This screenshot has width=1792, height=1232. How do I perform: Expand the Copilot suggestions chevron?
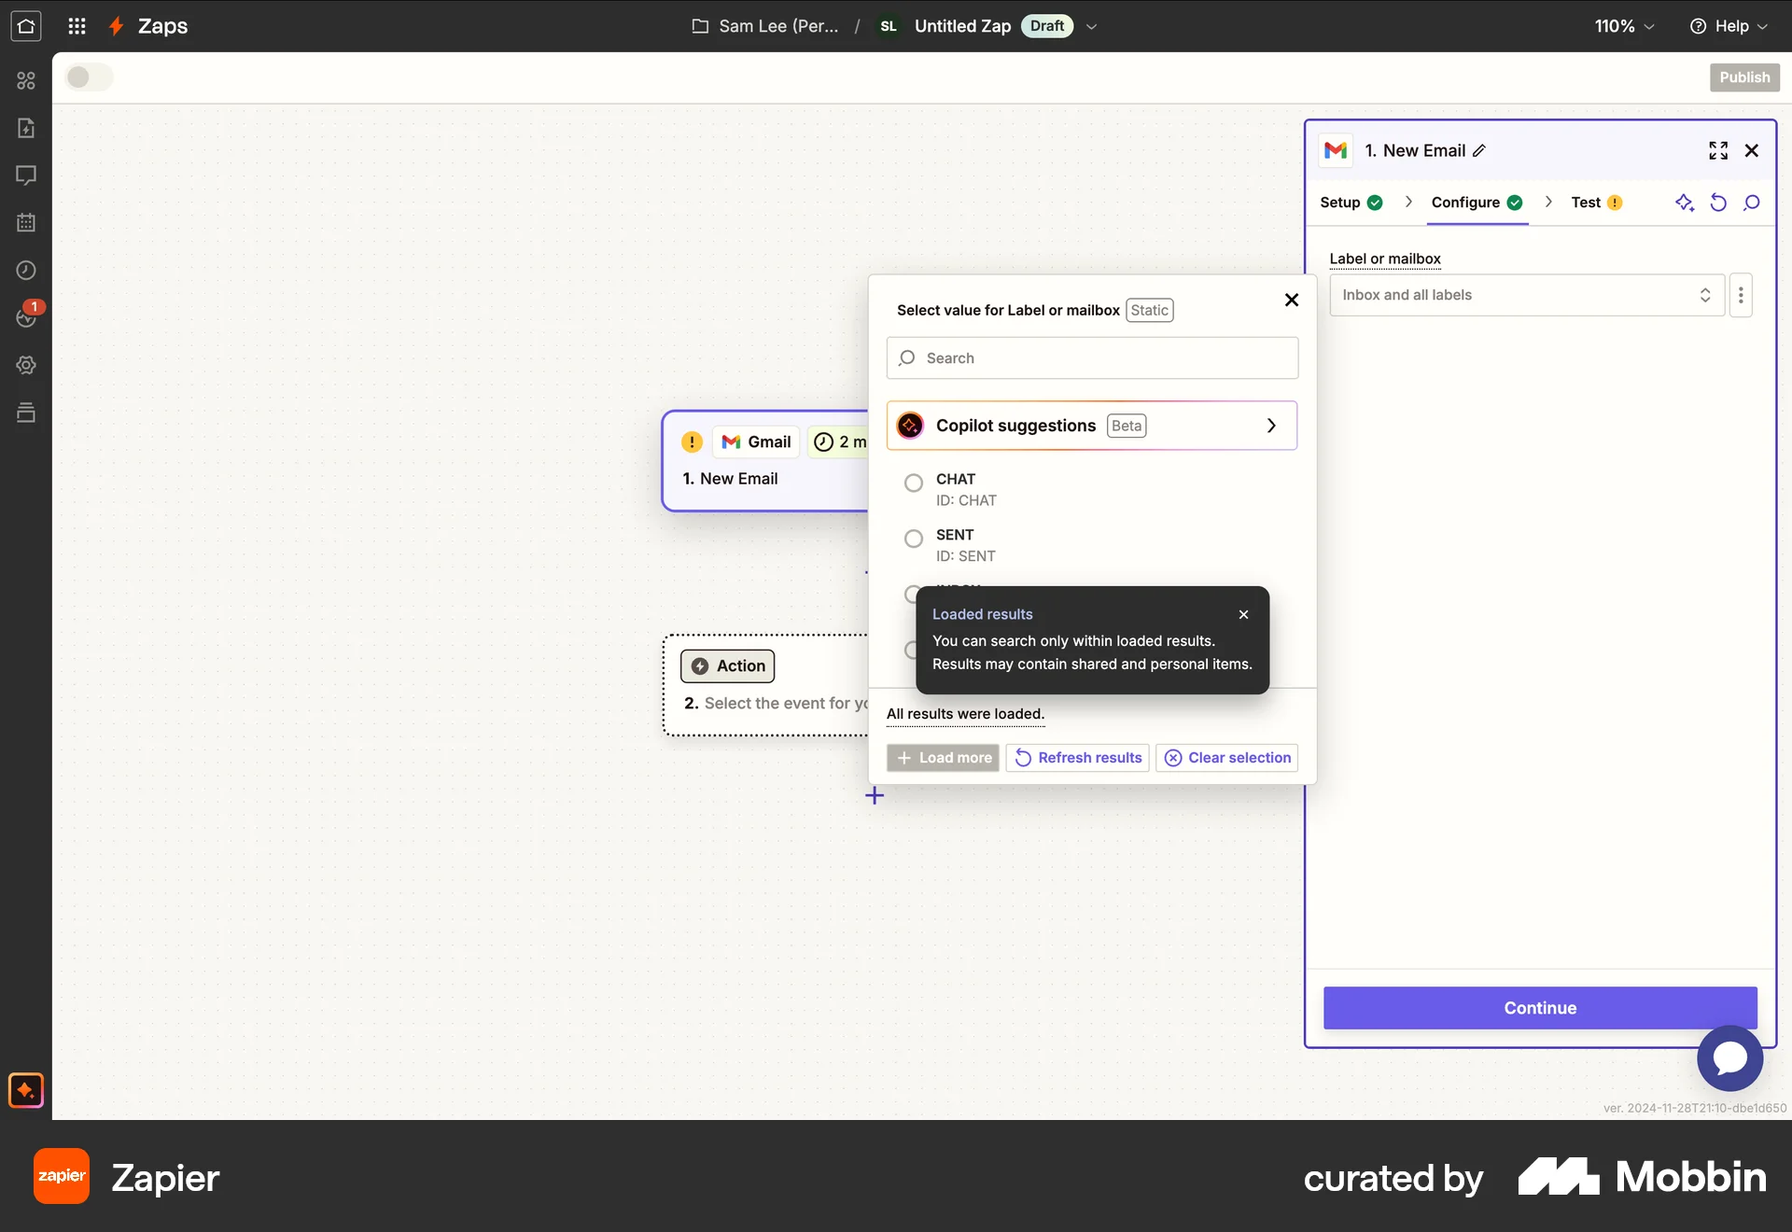coord(1271,425)
